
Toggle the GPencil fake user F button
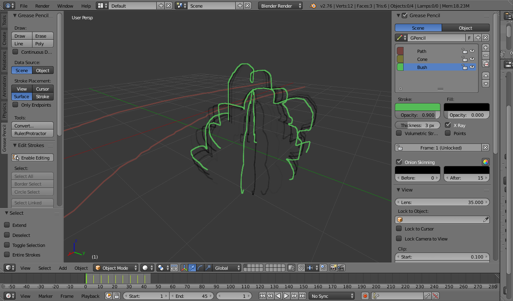(x=469, y=38)
